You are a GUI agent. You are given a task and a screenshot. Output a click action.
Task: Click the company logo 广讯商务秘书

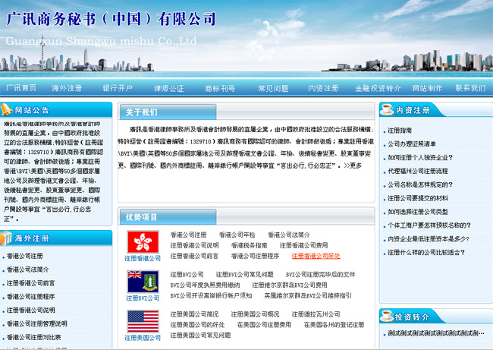click(111, 19)
